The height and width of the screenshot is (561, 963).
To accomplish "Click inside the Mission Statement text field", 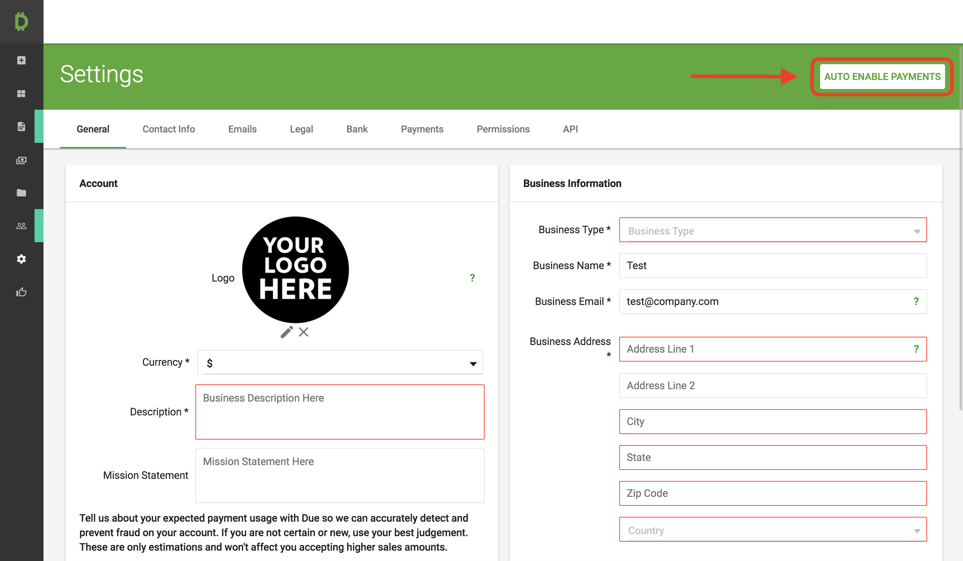I will 340,475.
